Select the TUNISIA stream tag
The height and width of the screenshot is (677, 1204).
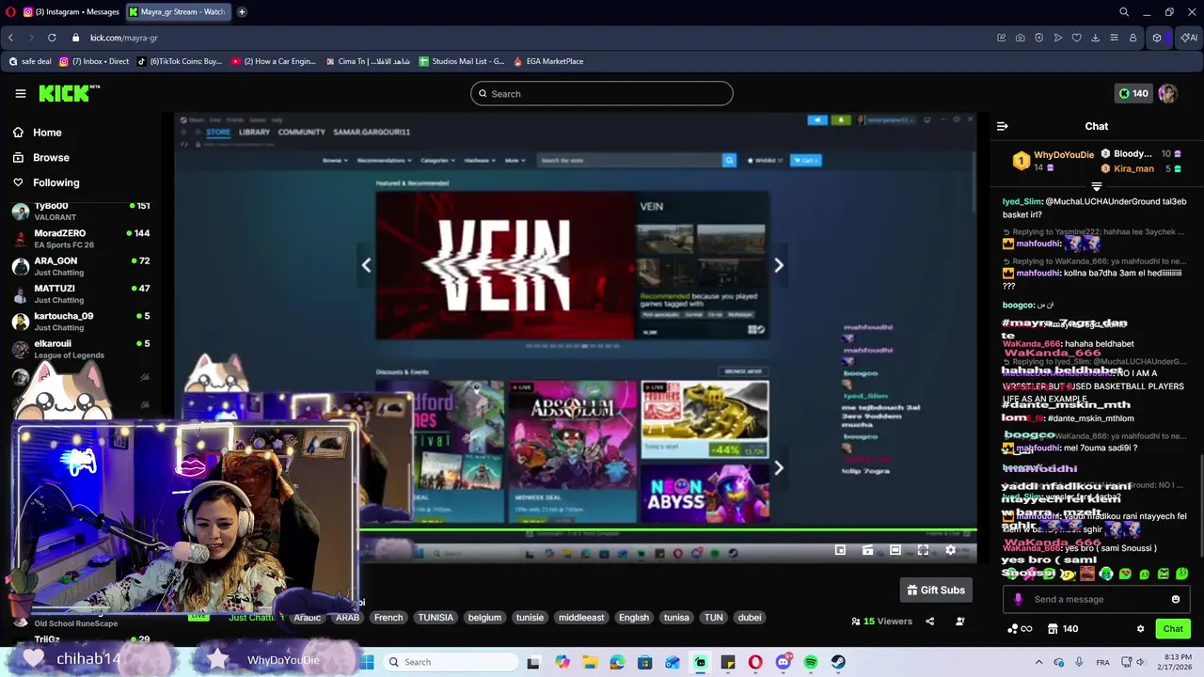click(436, 618)
